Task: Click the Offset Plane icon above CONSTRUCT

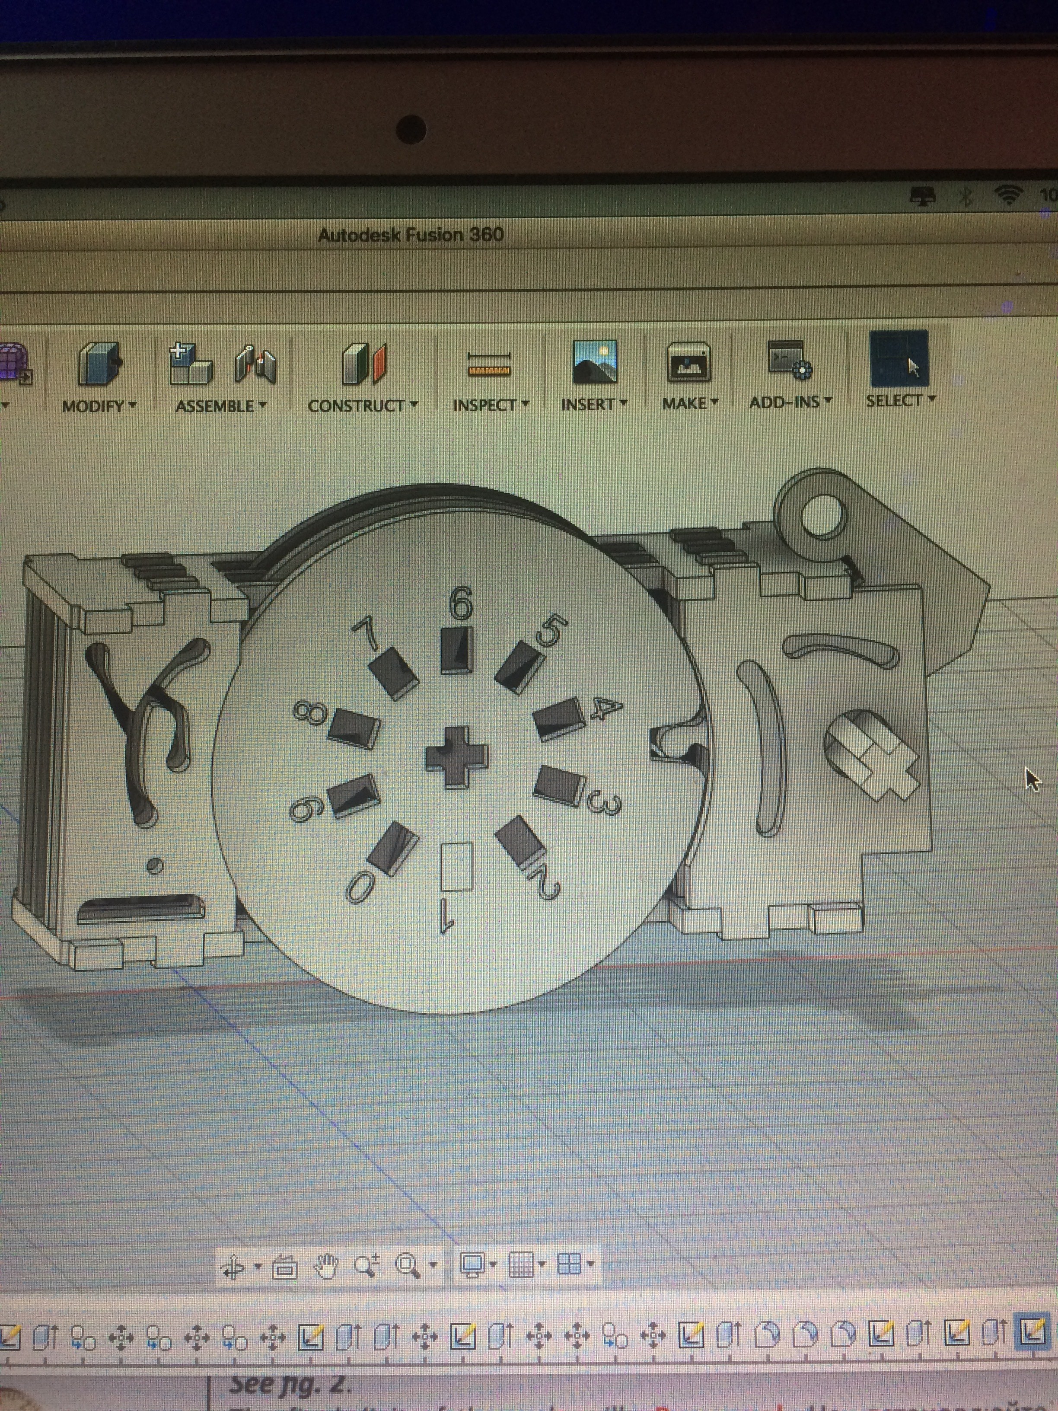Action: (x=363, y=364)
